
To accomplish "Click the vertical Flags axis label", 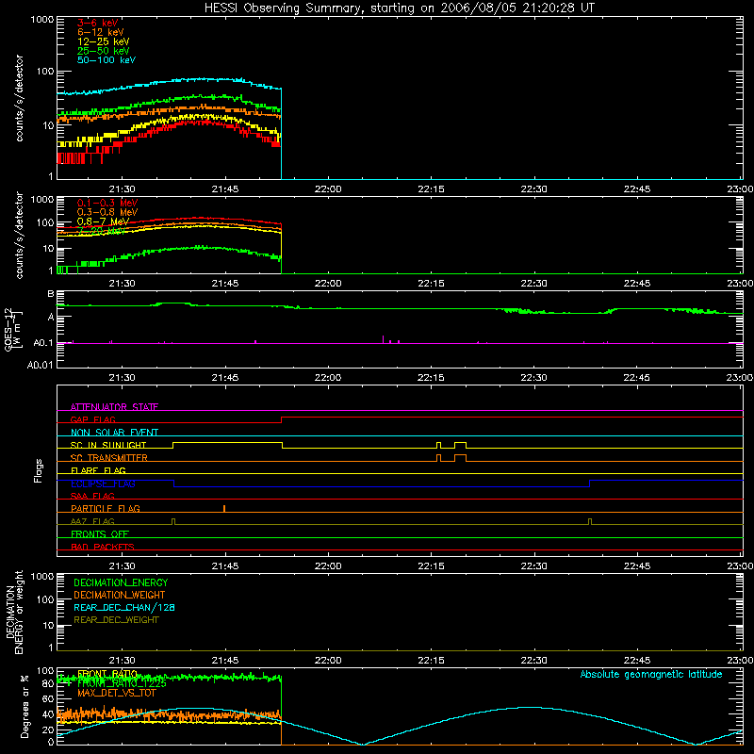I will point(39,470).
